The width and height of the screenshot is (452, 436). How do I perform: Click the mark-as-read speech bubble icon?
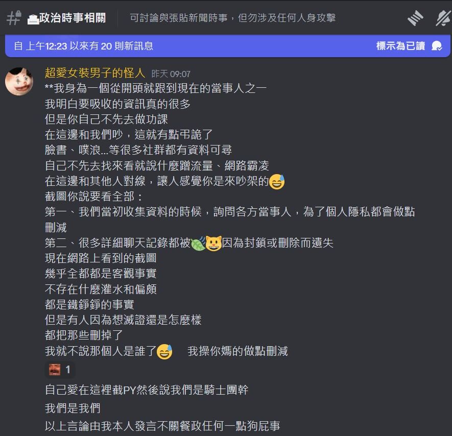[437, 46]
